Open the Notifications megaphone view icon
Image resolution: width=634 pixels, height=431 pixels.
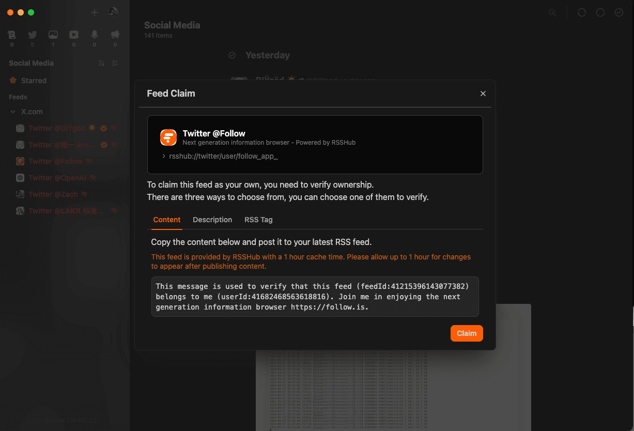pyautogui.click(x=115, y=35)
